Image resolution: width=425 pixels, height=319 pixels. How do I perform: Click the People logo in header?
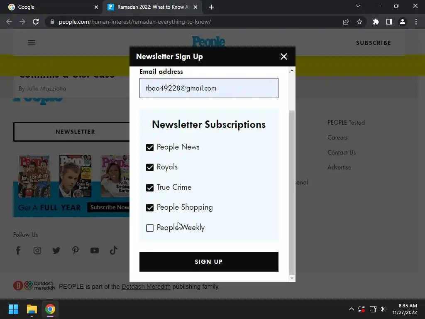click(x=208, y=42)
